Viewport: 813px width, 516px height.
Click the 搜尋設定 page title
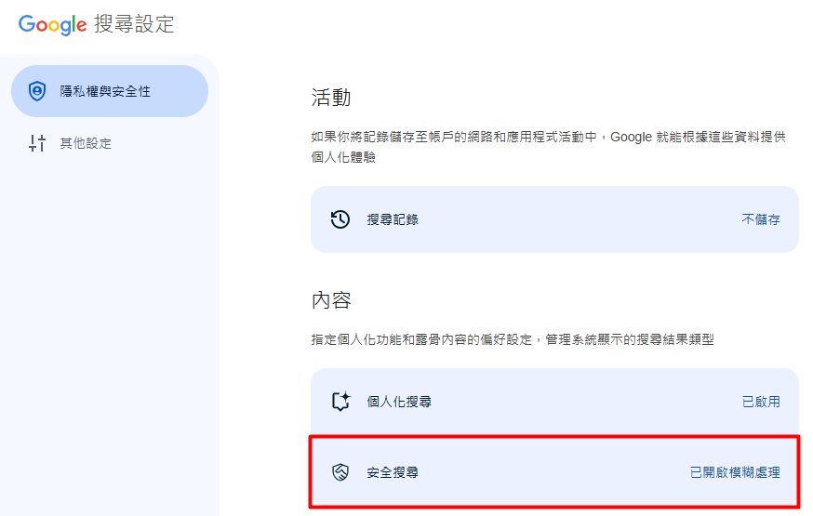tap(134, 24)
